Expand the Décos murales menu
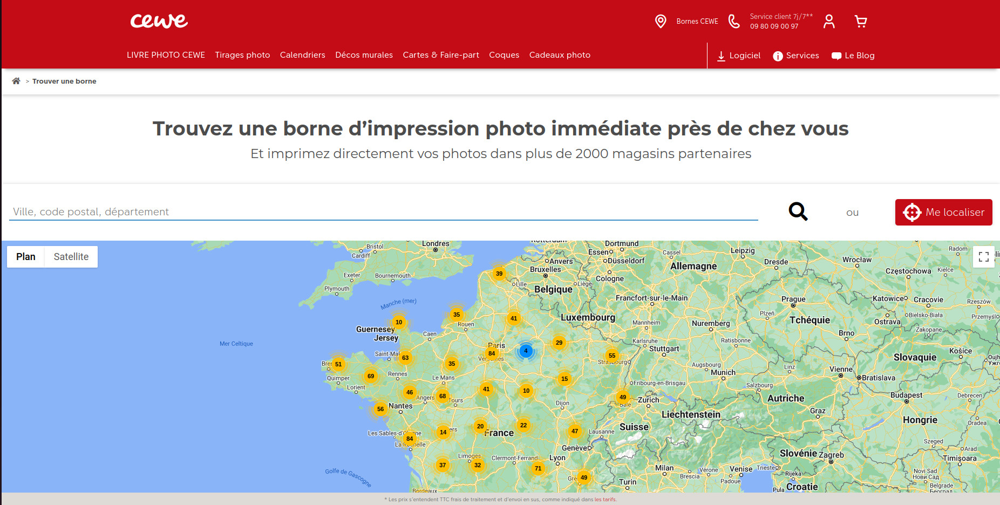 [x=364, y=55]
